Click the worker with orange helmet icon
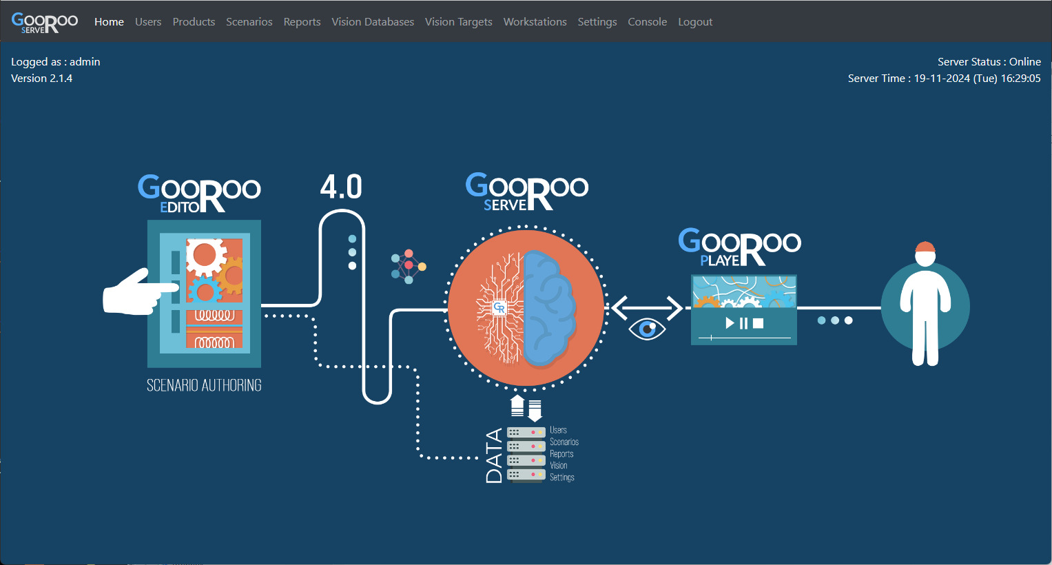1052x565 pixels. [x=925, y=304]
